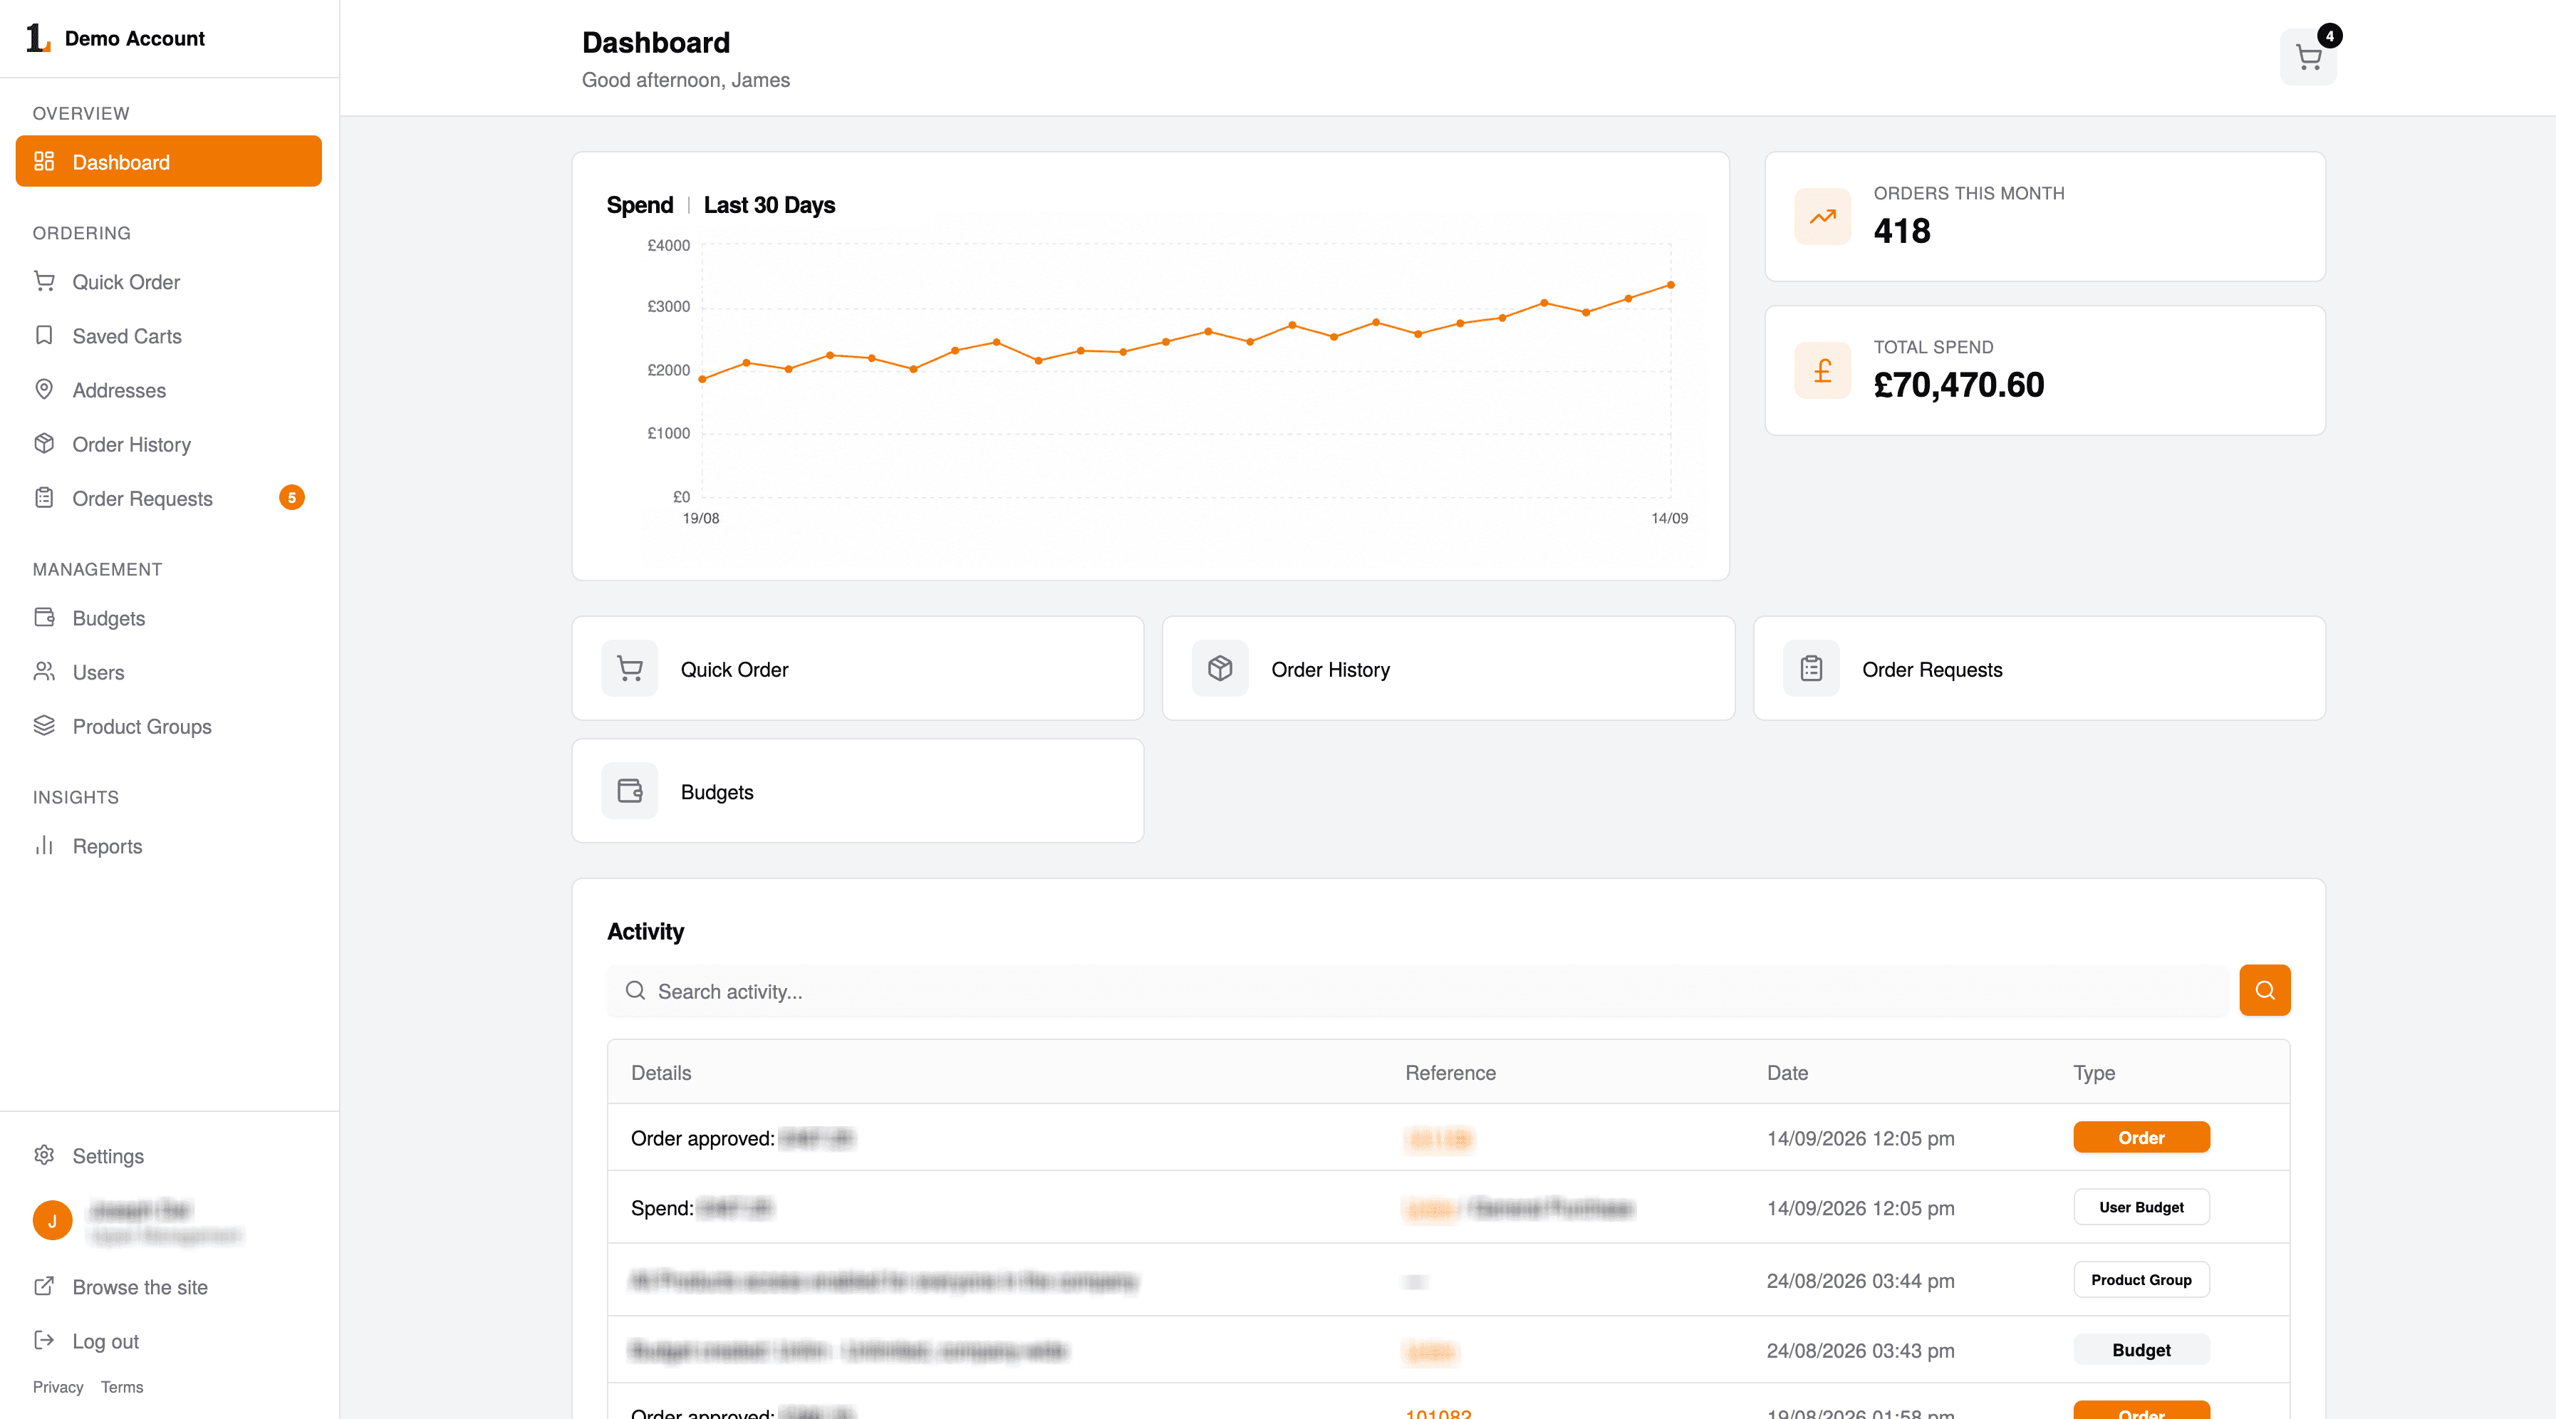2556x1419 pixels.
Task: Select Dashboard in the sidebar
Action: coord(169,161)
